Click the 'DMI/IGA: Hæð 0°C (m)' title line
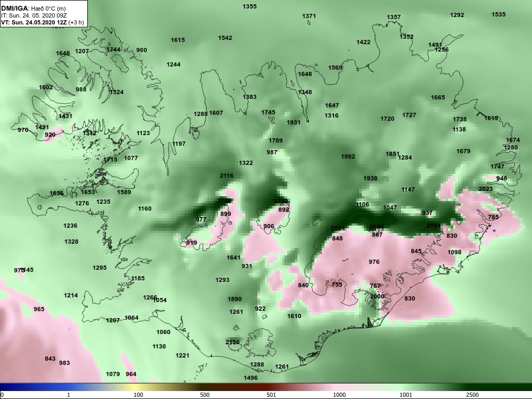The height and width of the screenshot is (399, 532). coord(33,9)
